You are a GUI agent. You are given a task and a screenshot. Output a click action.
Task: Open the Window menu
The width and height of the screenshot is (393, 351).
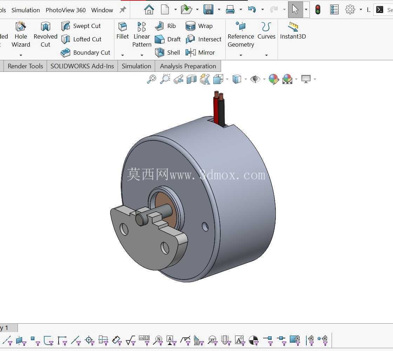click(102, 10)
